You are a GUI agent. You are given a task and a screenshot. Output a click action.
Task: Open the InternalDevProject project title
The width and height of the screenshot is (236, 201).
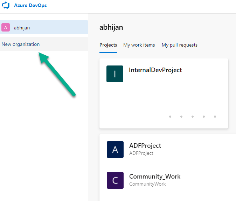pos(155,70)
